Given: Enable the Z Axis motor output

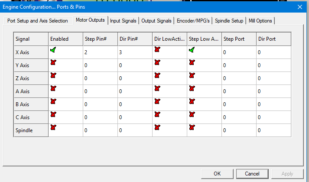Looking at the screenshot, I should 53,76.
